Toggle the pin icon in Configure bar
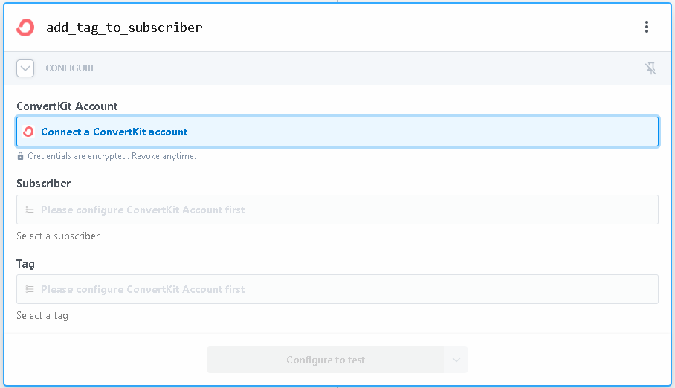The height and width of the screenshot is (388, 675). coord(650,68)
